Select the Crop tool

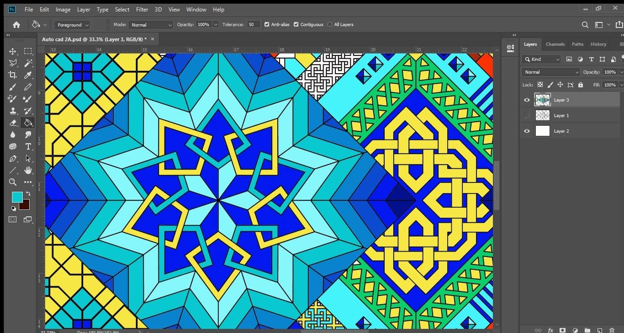click(x=13, y=75)
